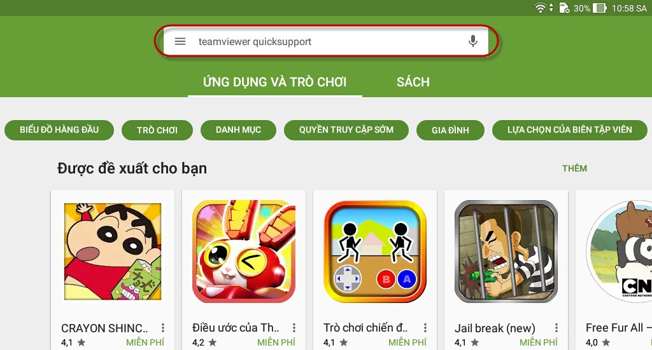Tap the microphone voice search icon
The height and width of the screenshot is (350, 652).
tap(473, 41)
